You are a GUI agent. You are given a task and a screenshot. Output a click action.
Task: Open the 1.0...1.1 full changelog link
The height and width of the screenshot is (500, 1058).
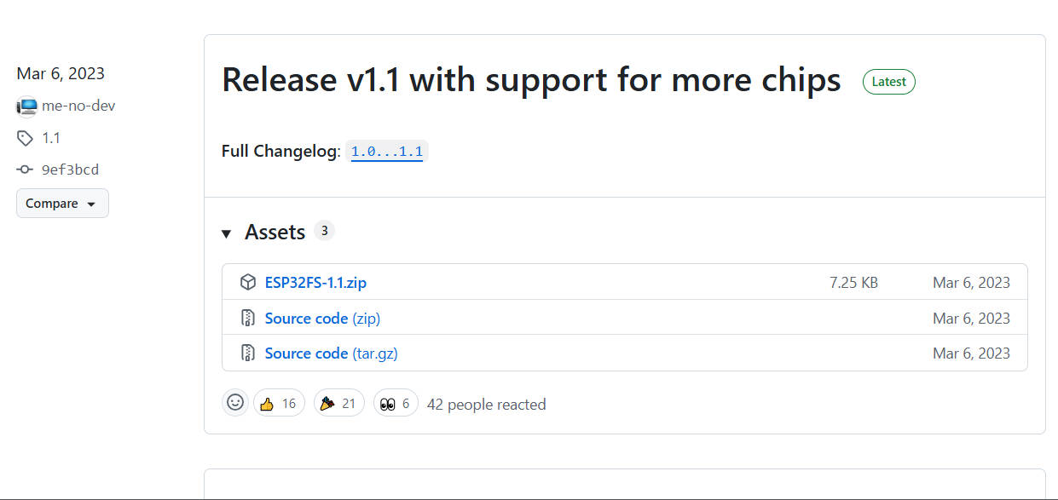(387, 152)
